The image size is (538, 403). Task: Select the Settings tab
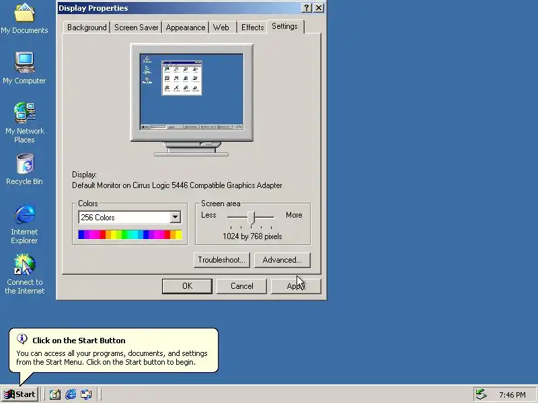click(x=284, y=26)
